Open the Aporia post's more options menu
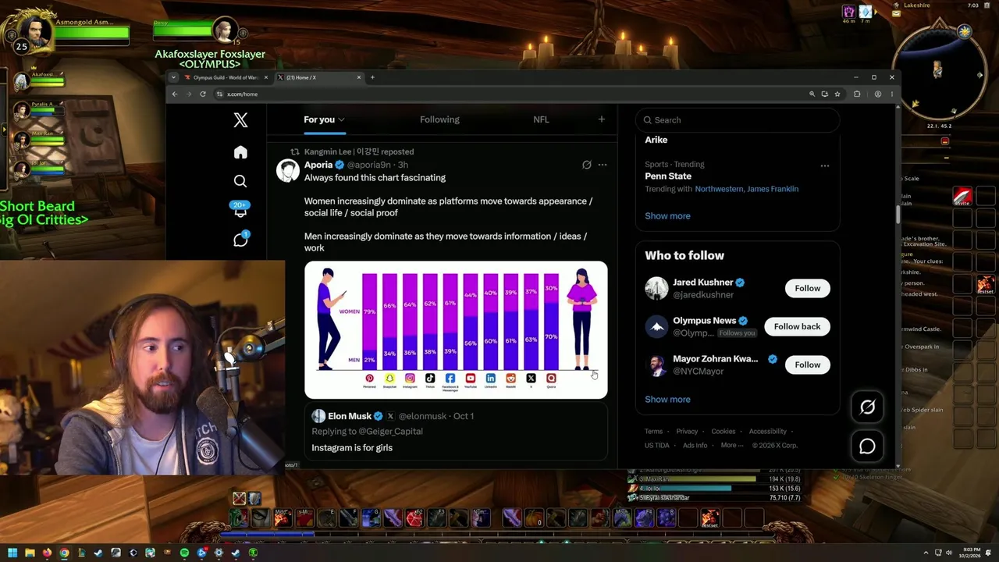This screenshot has height=562, width=999. [x=602, y=165]
